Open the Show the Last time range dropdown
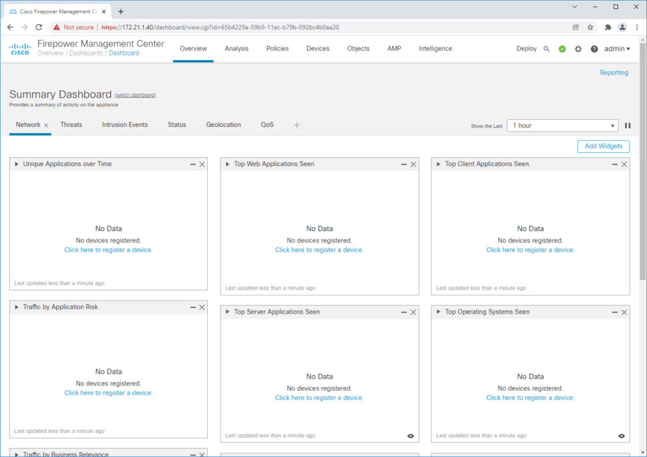Viewport: 647px width, 457px height. pos(562,126)
